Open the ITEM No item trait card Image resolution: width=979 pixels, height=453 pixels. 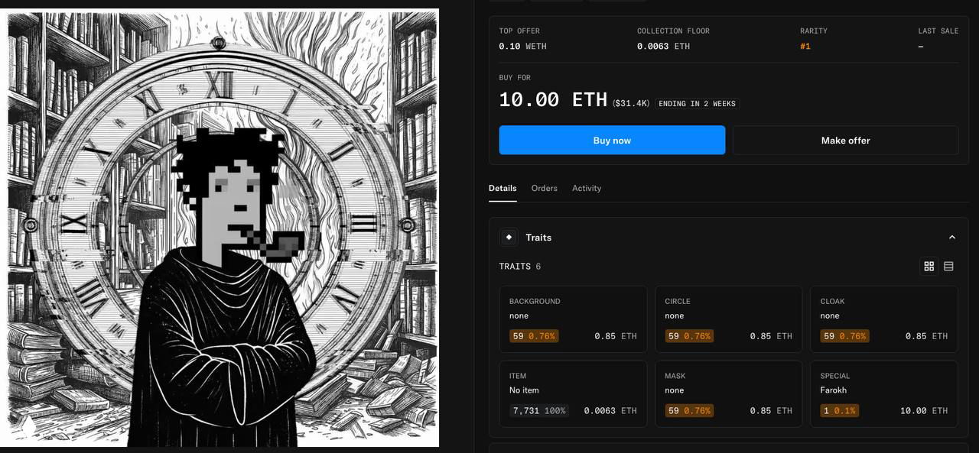click(x=573, y=393)
